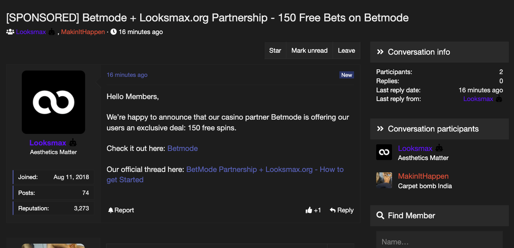Click the Looksmax infinity logo avatar in the post

pos(54,102)
